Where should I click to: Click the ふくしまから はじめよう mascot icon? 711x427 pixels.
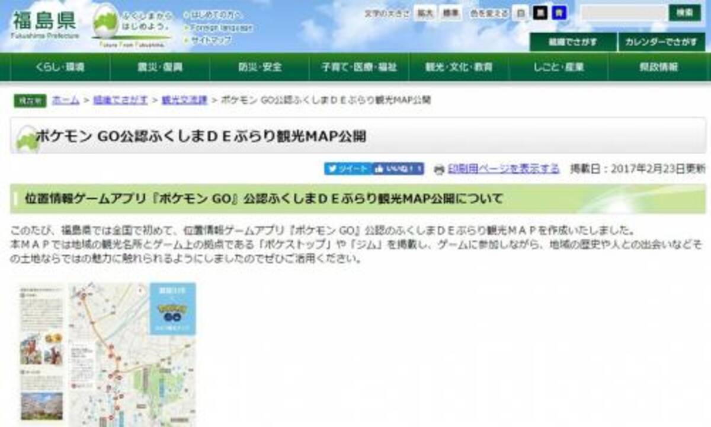[105, 21]
